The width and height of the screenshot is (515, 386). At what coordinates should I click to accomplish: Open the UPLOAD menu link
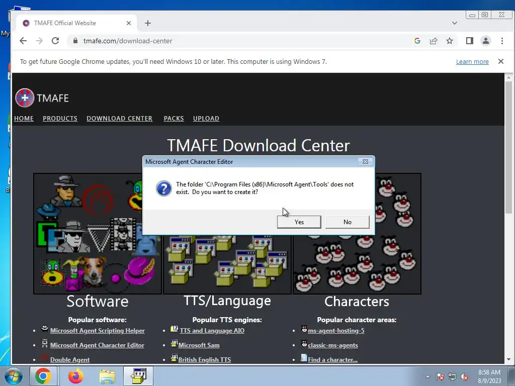[206, 118]
